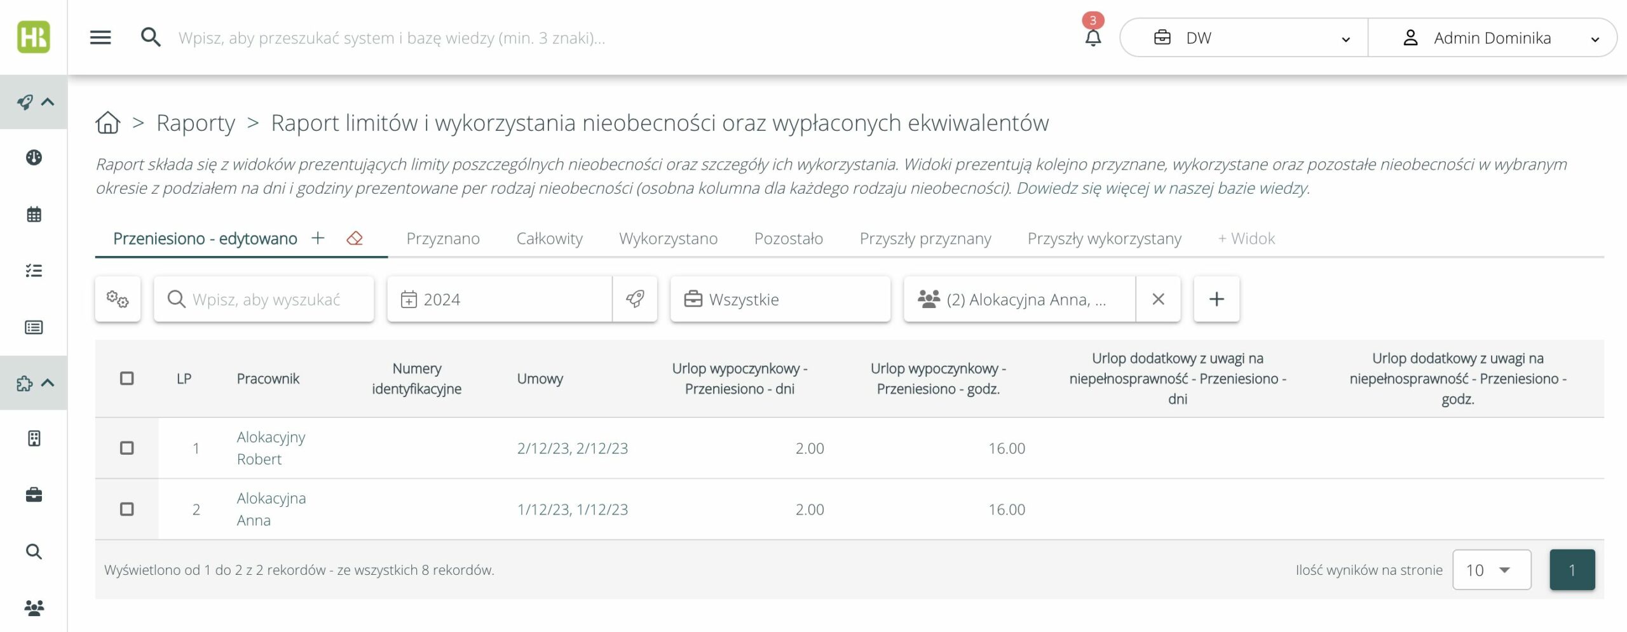Click the plus button to add a filter
The width and height of the screenshot is (1627, 632).
click(1216, 299)
